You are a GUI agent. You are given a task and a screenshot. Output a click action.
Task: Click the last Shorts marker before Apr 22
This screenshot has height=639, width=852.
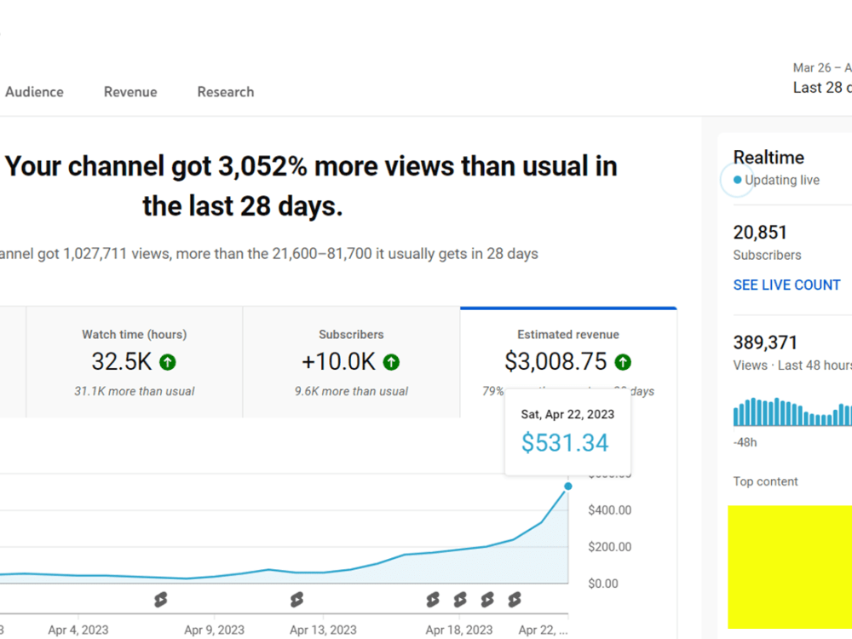click(x=515, y=600)
